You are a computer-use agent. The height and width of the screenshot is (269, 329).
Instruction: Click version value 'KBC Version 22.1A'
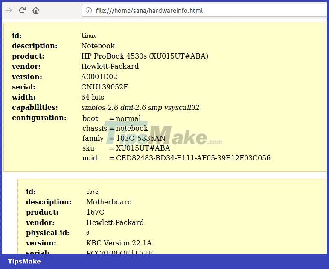119,243
